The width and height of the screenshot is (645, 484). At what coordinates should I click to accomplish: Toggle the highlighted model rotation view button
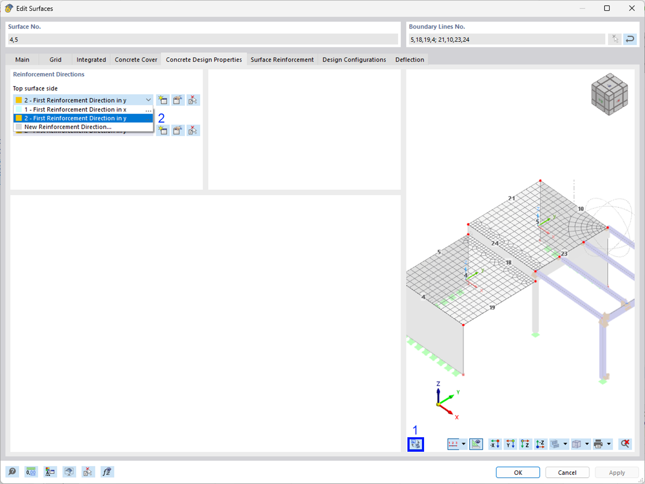[x=415, y=444]
